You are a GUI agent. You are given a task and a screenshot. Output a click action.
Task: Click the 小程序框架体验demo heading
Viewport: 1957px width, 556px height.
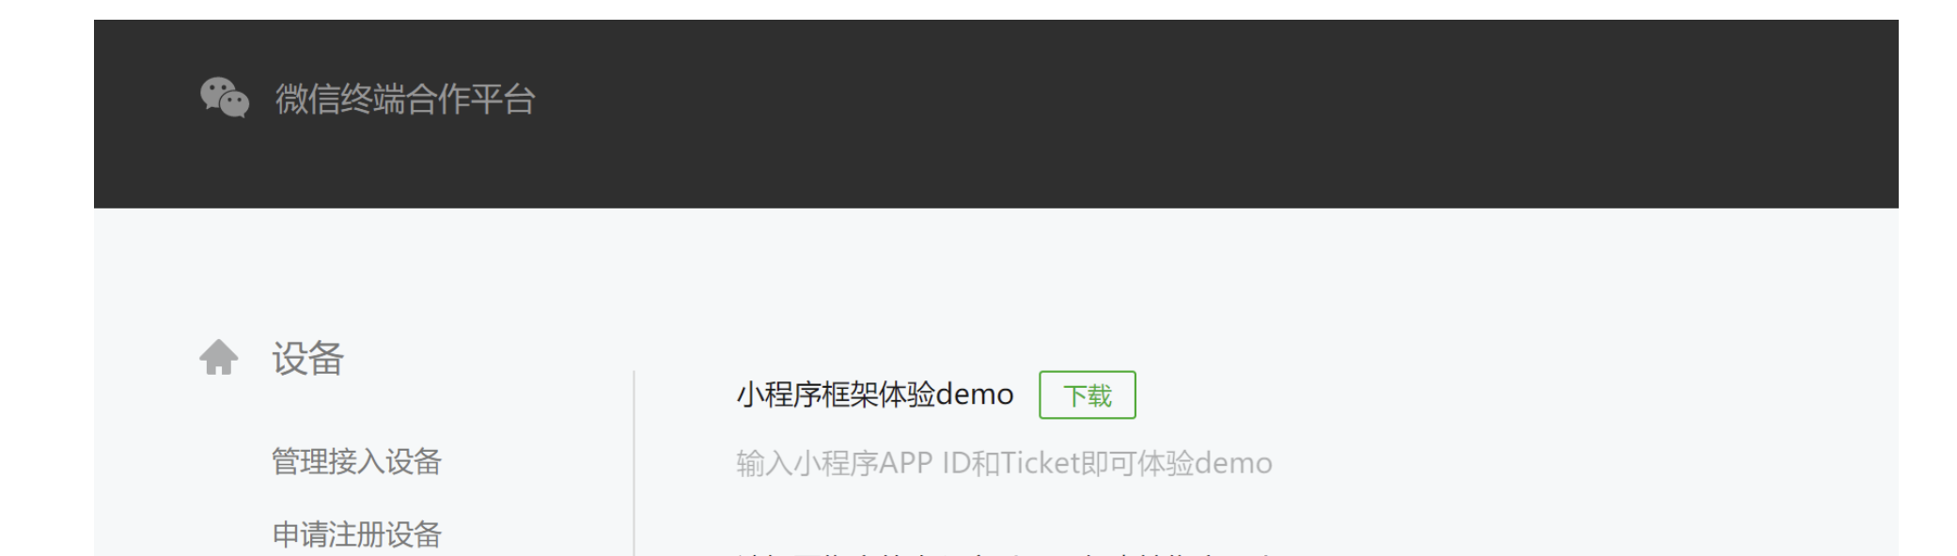point(875,394)
